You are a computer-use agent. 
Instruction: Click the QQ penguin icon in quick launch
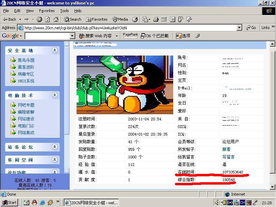coord(34,203)
